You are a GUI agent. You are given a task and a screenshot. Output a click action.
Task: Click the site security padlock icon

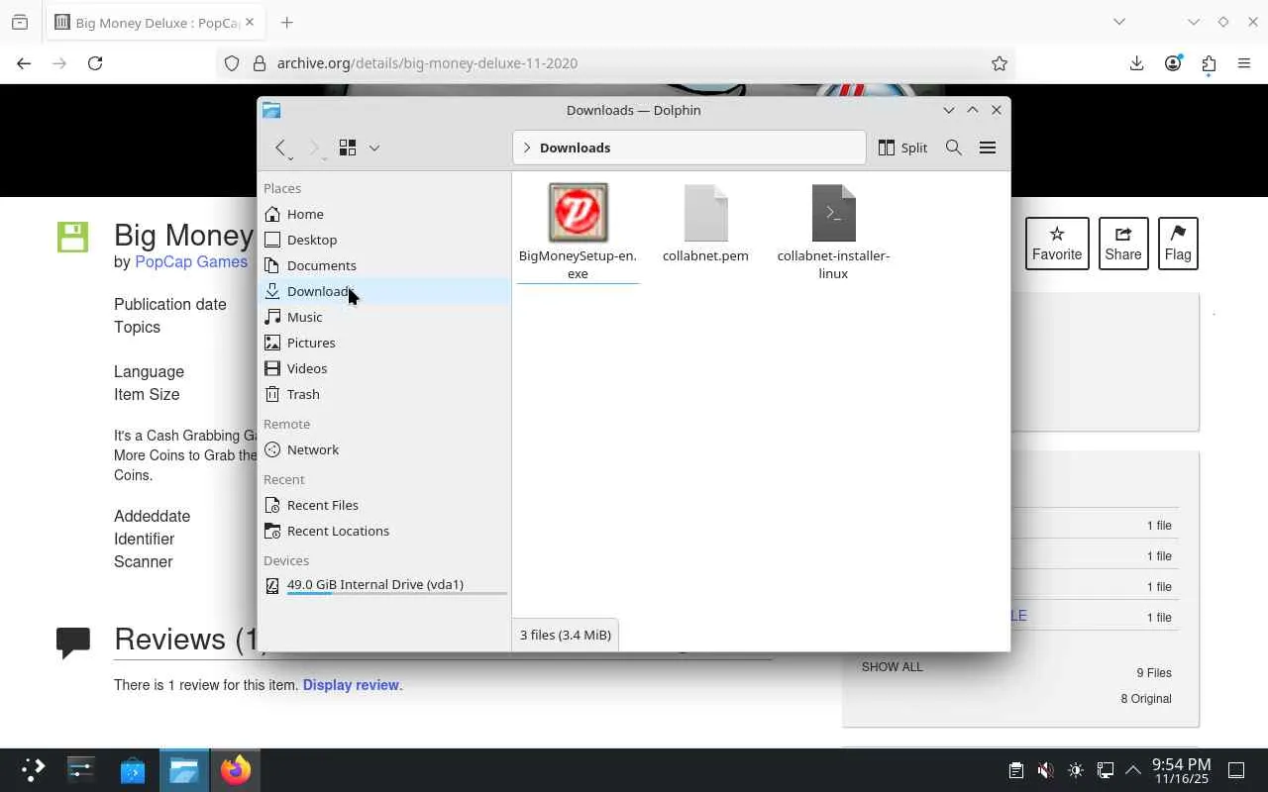click(260, 63)
